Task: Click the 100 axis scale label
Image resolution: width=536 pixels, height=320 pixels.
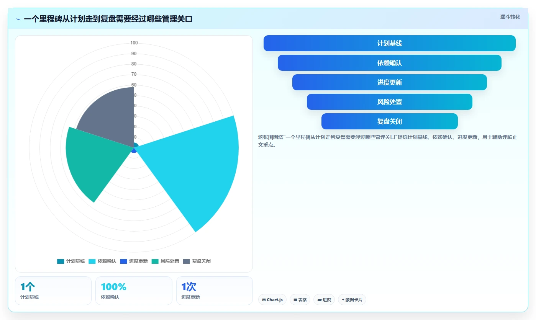Action: (134, 43)
